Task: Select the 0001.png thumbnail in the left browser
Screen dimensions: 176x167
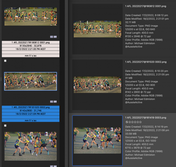Action: click(31, 17)
